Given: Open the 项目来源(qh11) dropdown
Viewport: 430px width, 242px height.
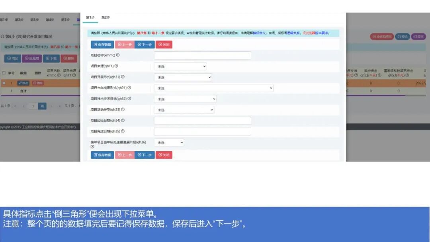Looking at the screenshot, I should click(x=181, y=66).
